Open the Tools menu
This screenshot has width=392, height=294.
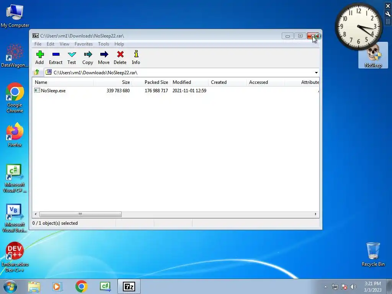pos(103,44)
